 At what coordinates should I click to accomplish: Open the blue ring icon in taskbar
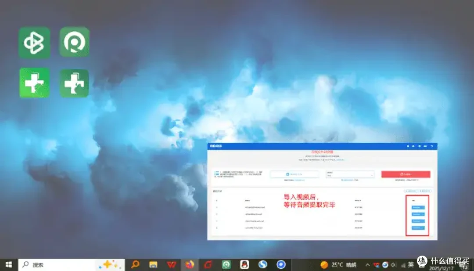click(x=281, y=265)
